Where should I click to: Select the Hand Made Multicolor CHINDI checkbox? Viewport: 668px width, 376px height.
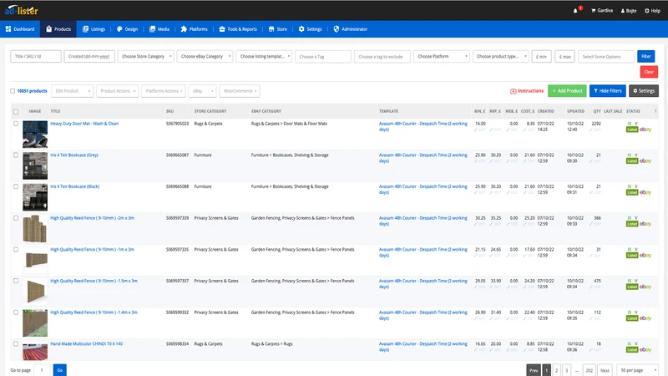point(16,343)
